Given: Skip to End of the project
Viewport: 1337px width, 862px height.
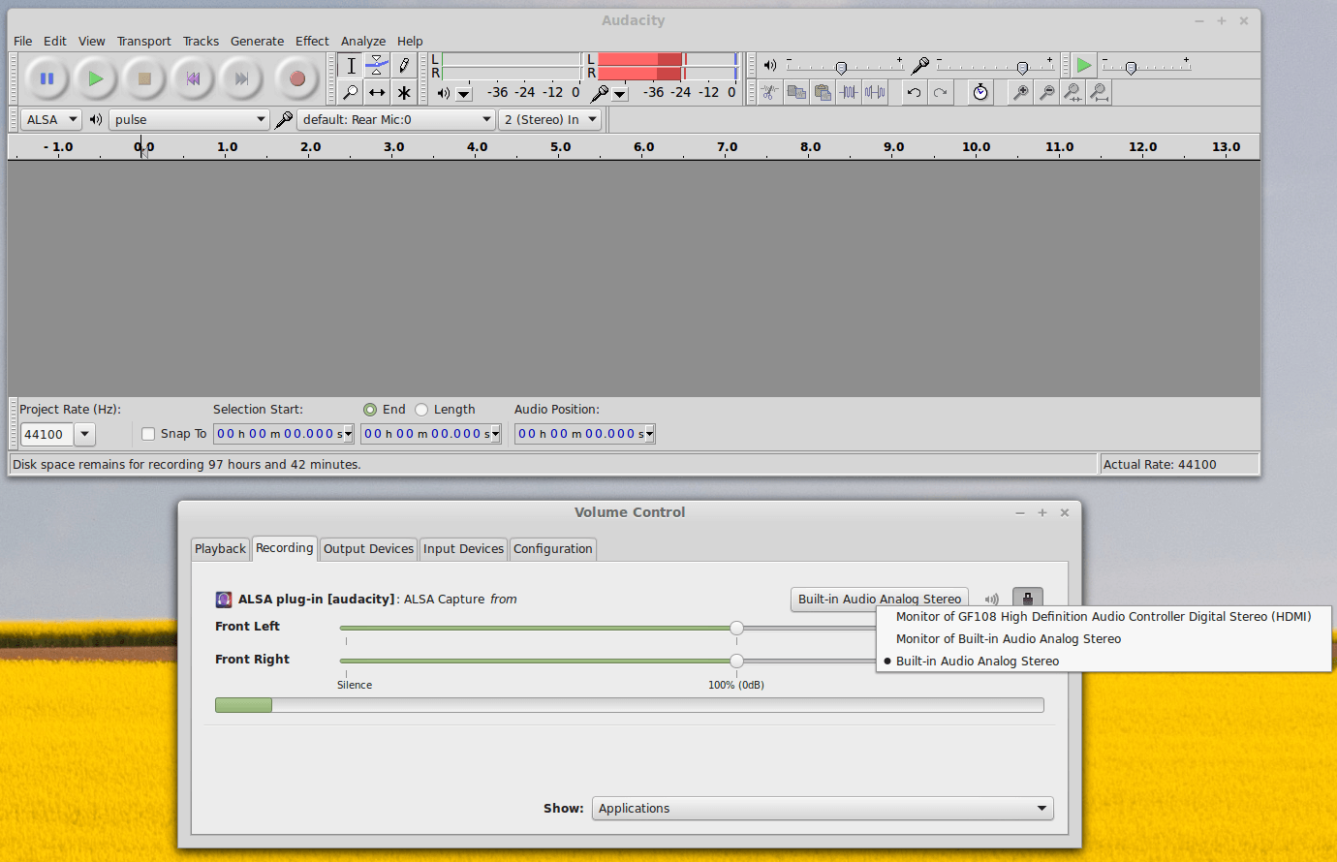Looking at the screenshot, I should point(241,78).
